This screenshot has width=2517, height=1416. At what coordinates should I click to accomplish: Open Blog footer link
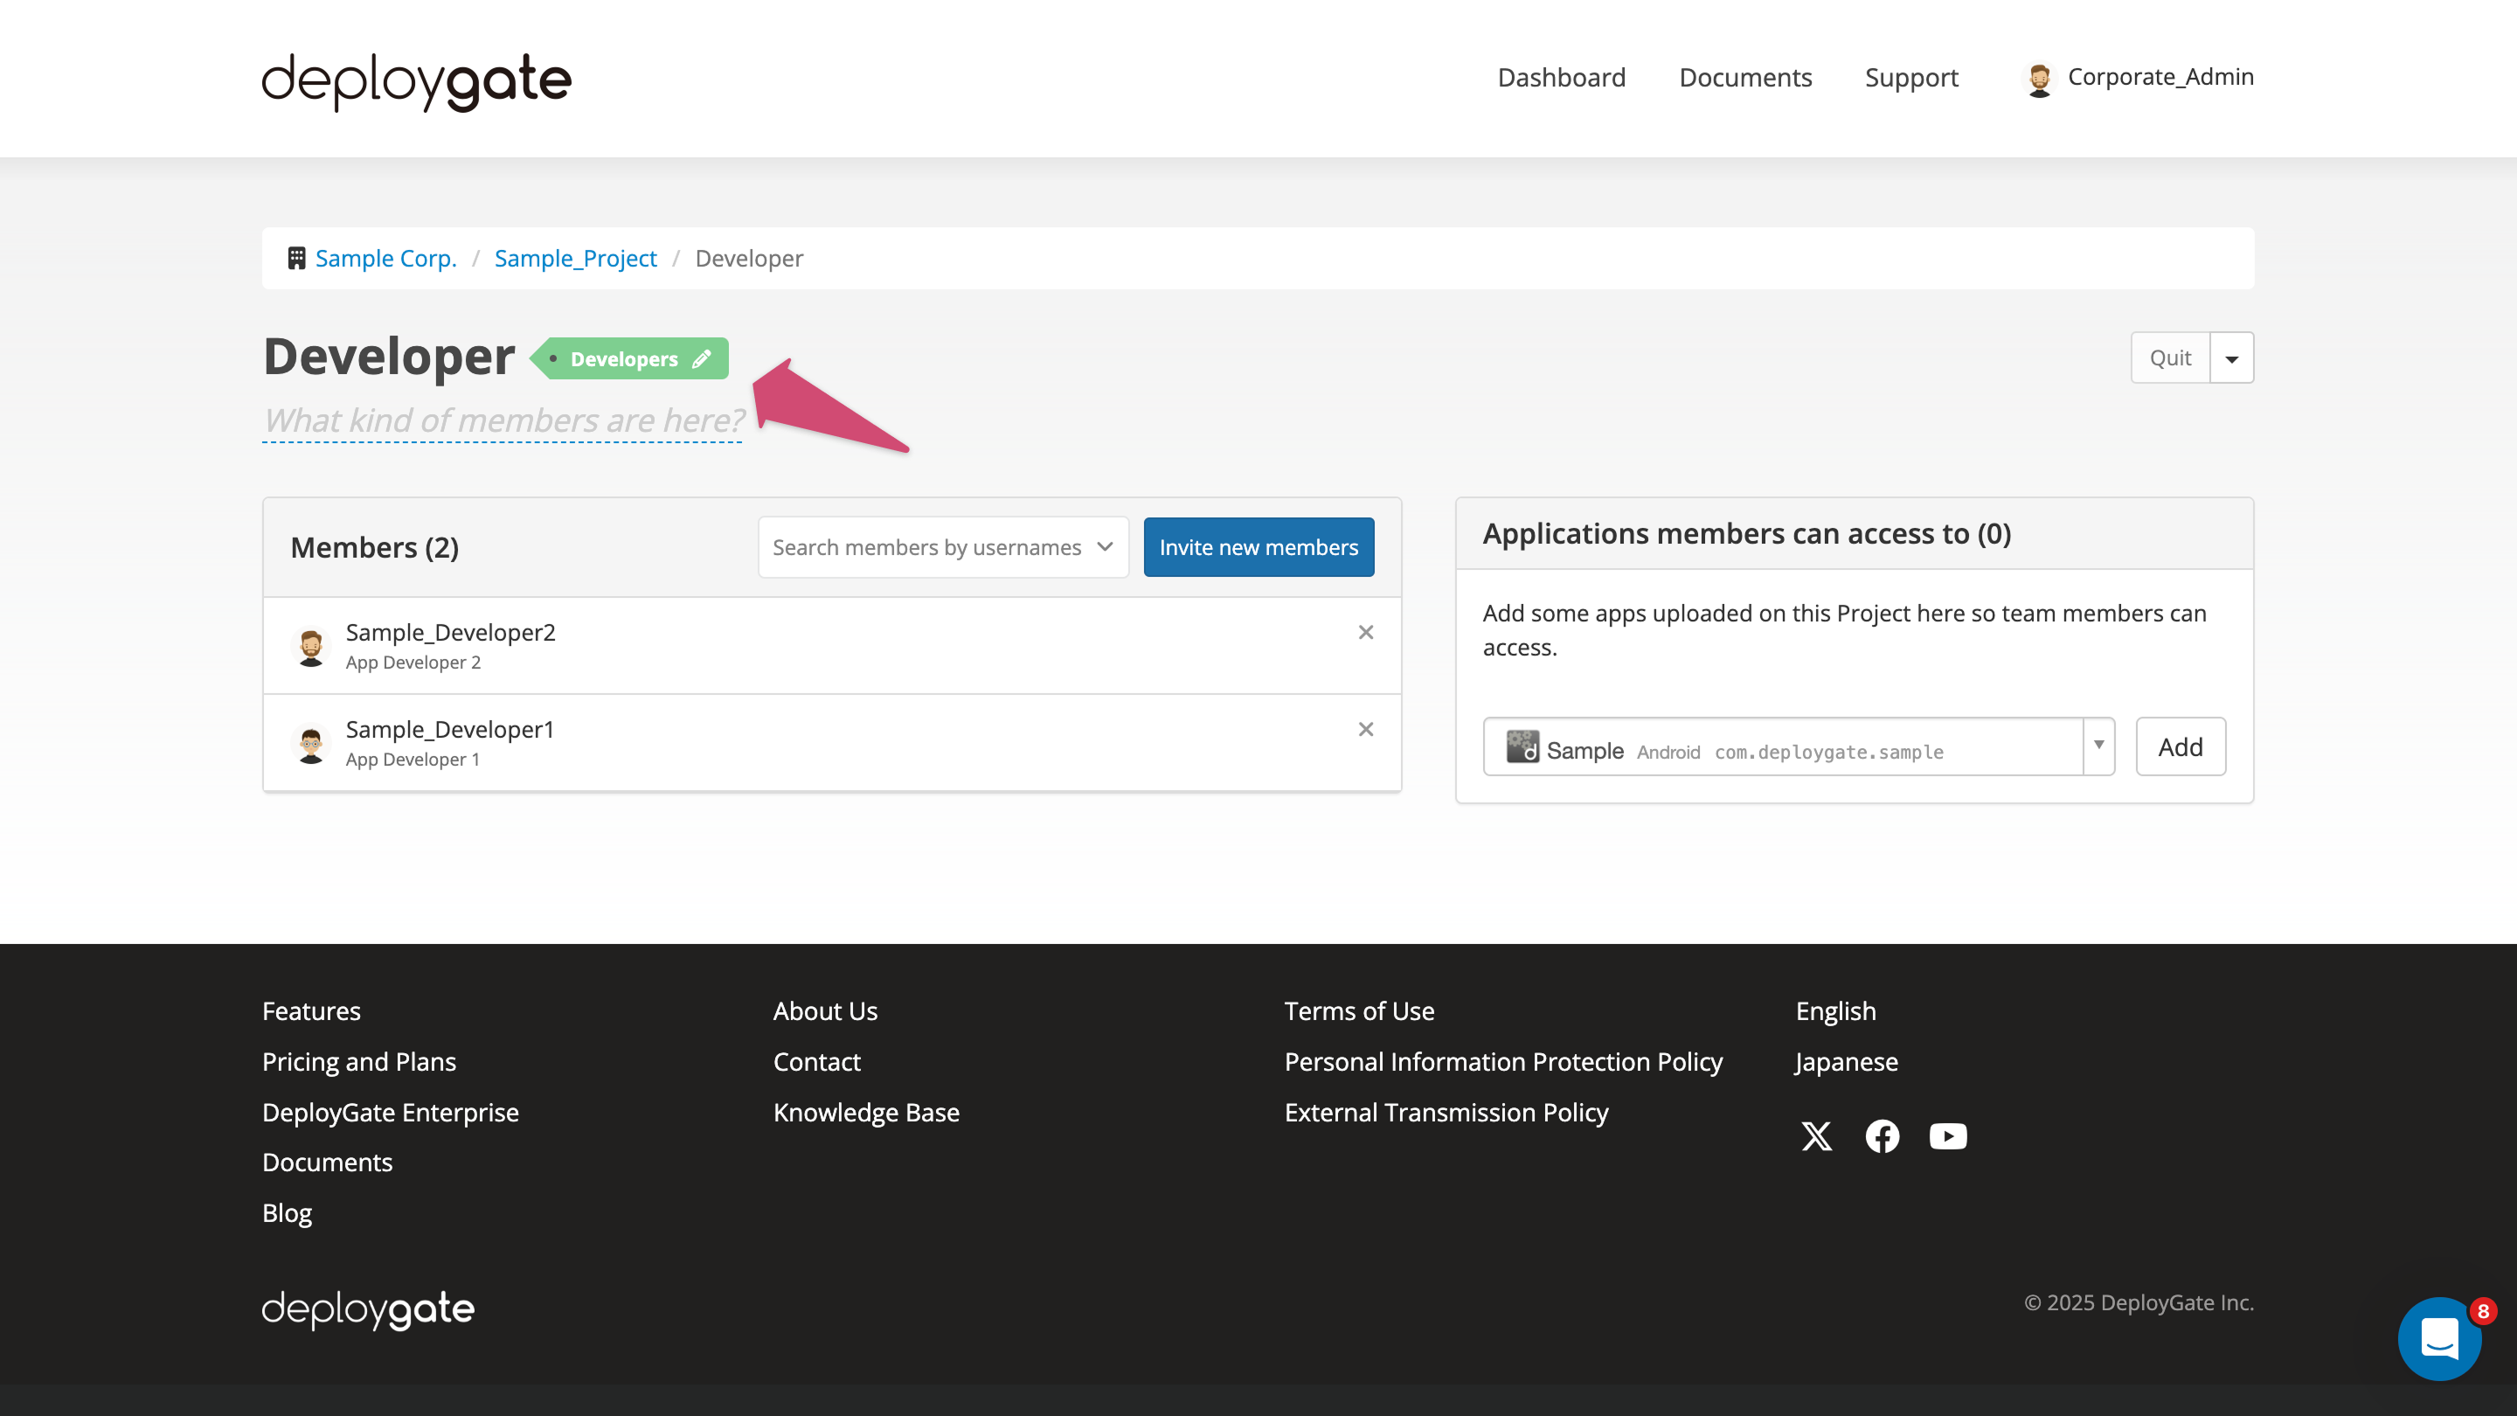point(288,1212)
